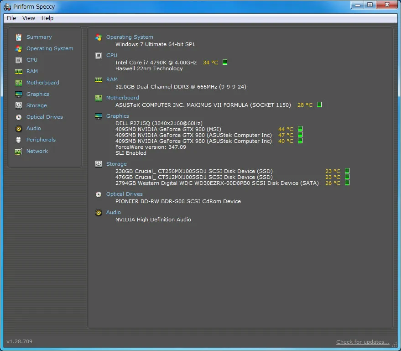Click the Storage heading link in summary

pyautogui.click(x=116, y=164)
